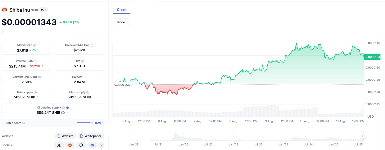The height and width of the screenshot is (150, 385).
Task: Click the #22 rank badge
Action: (43, 10)
